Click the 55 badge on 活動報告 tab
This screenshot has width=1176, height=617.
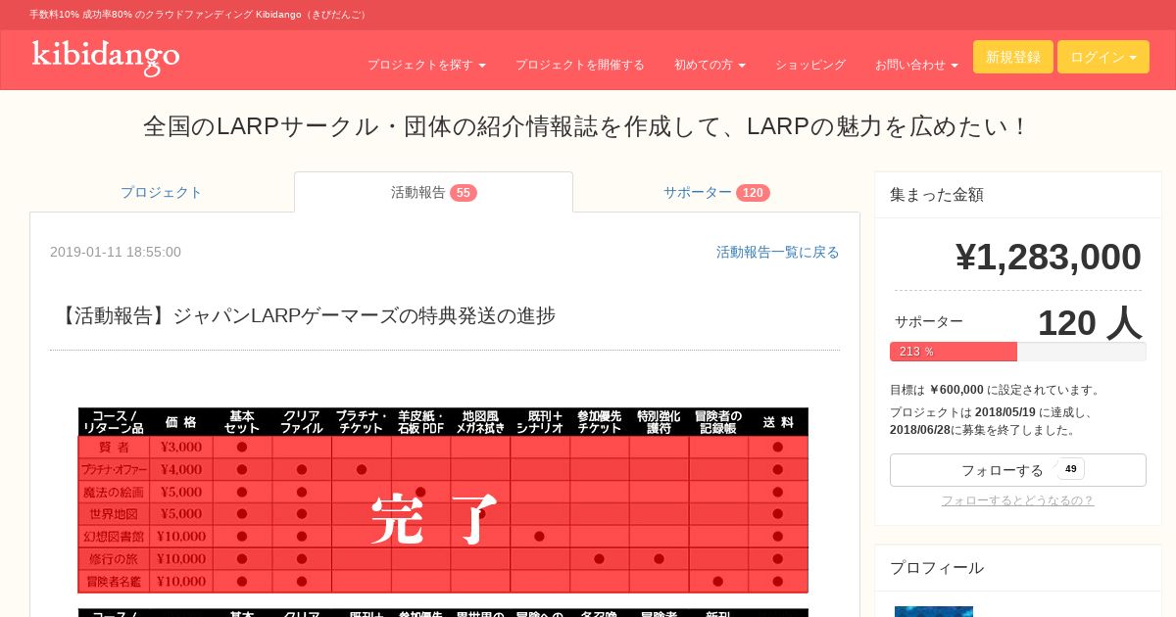coord(464,193)
